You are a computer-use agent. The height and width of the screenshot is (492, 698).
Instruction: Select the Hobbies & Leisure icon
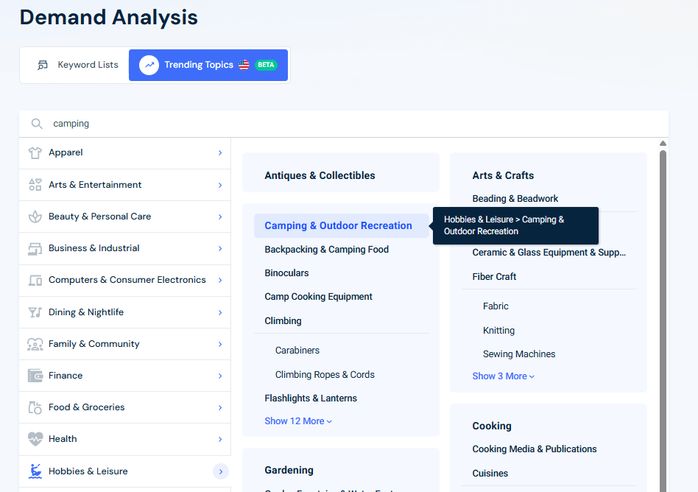(x=35, y=470)
